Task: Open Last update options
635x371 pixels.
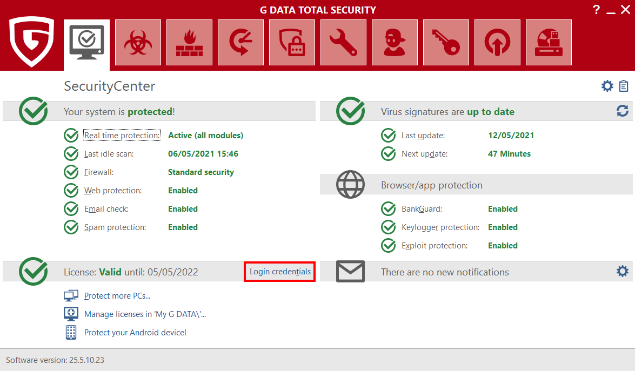Action: (x=423, y=136)
